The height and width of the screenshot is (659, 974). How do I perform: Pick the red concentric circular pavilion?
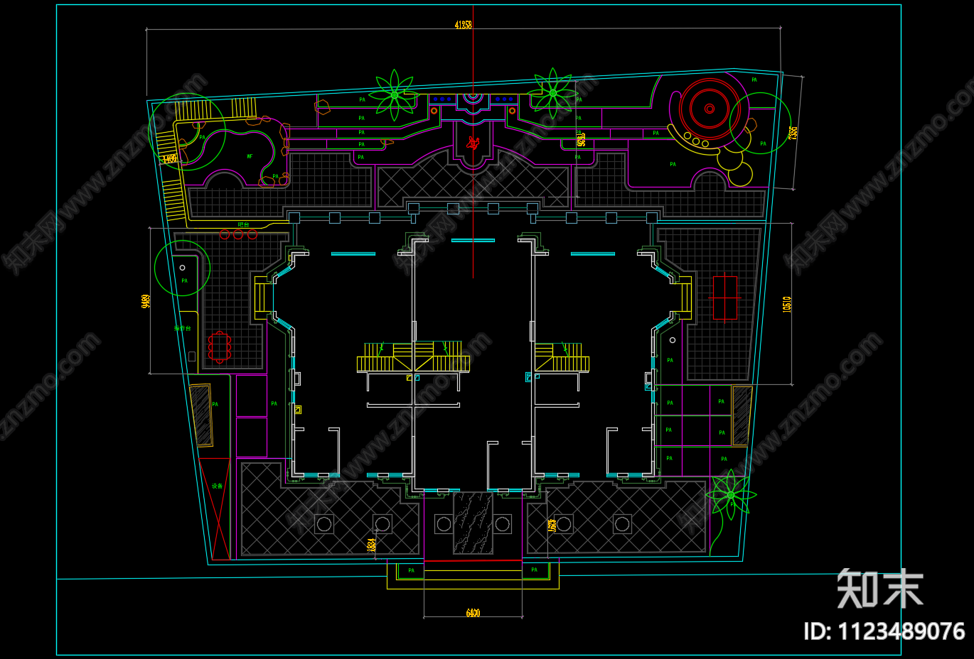pos(709,109)
